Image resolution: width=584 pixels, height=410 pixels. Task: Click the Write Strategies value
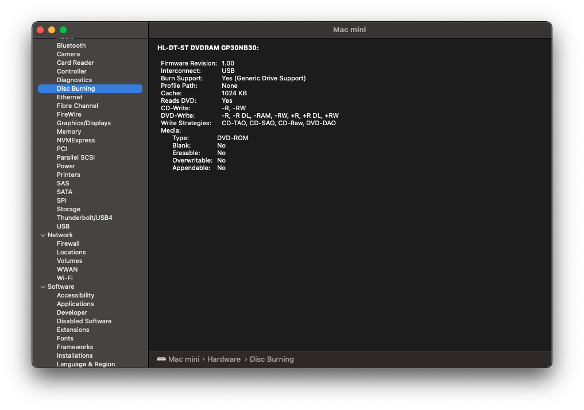(279, 123)
